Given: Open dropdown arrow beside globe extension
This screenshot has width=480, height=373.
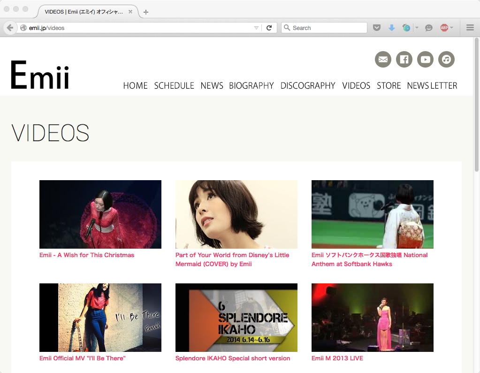Looking at the screenshot, I should coord(417,28).
